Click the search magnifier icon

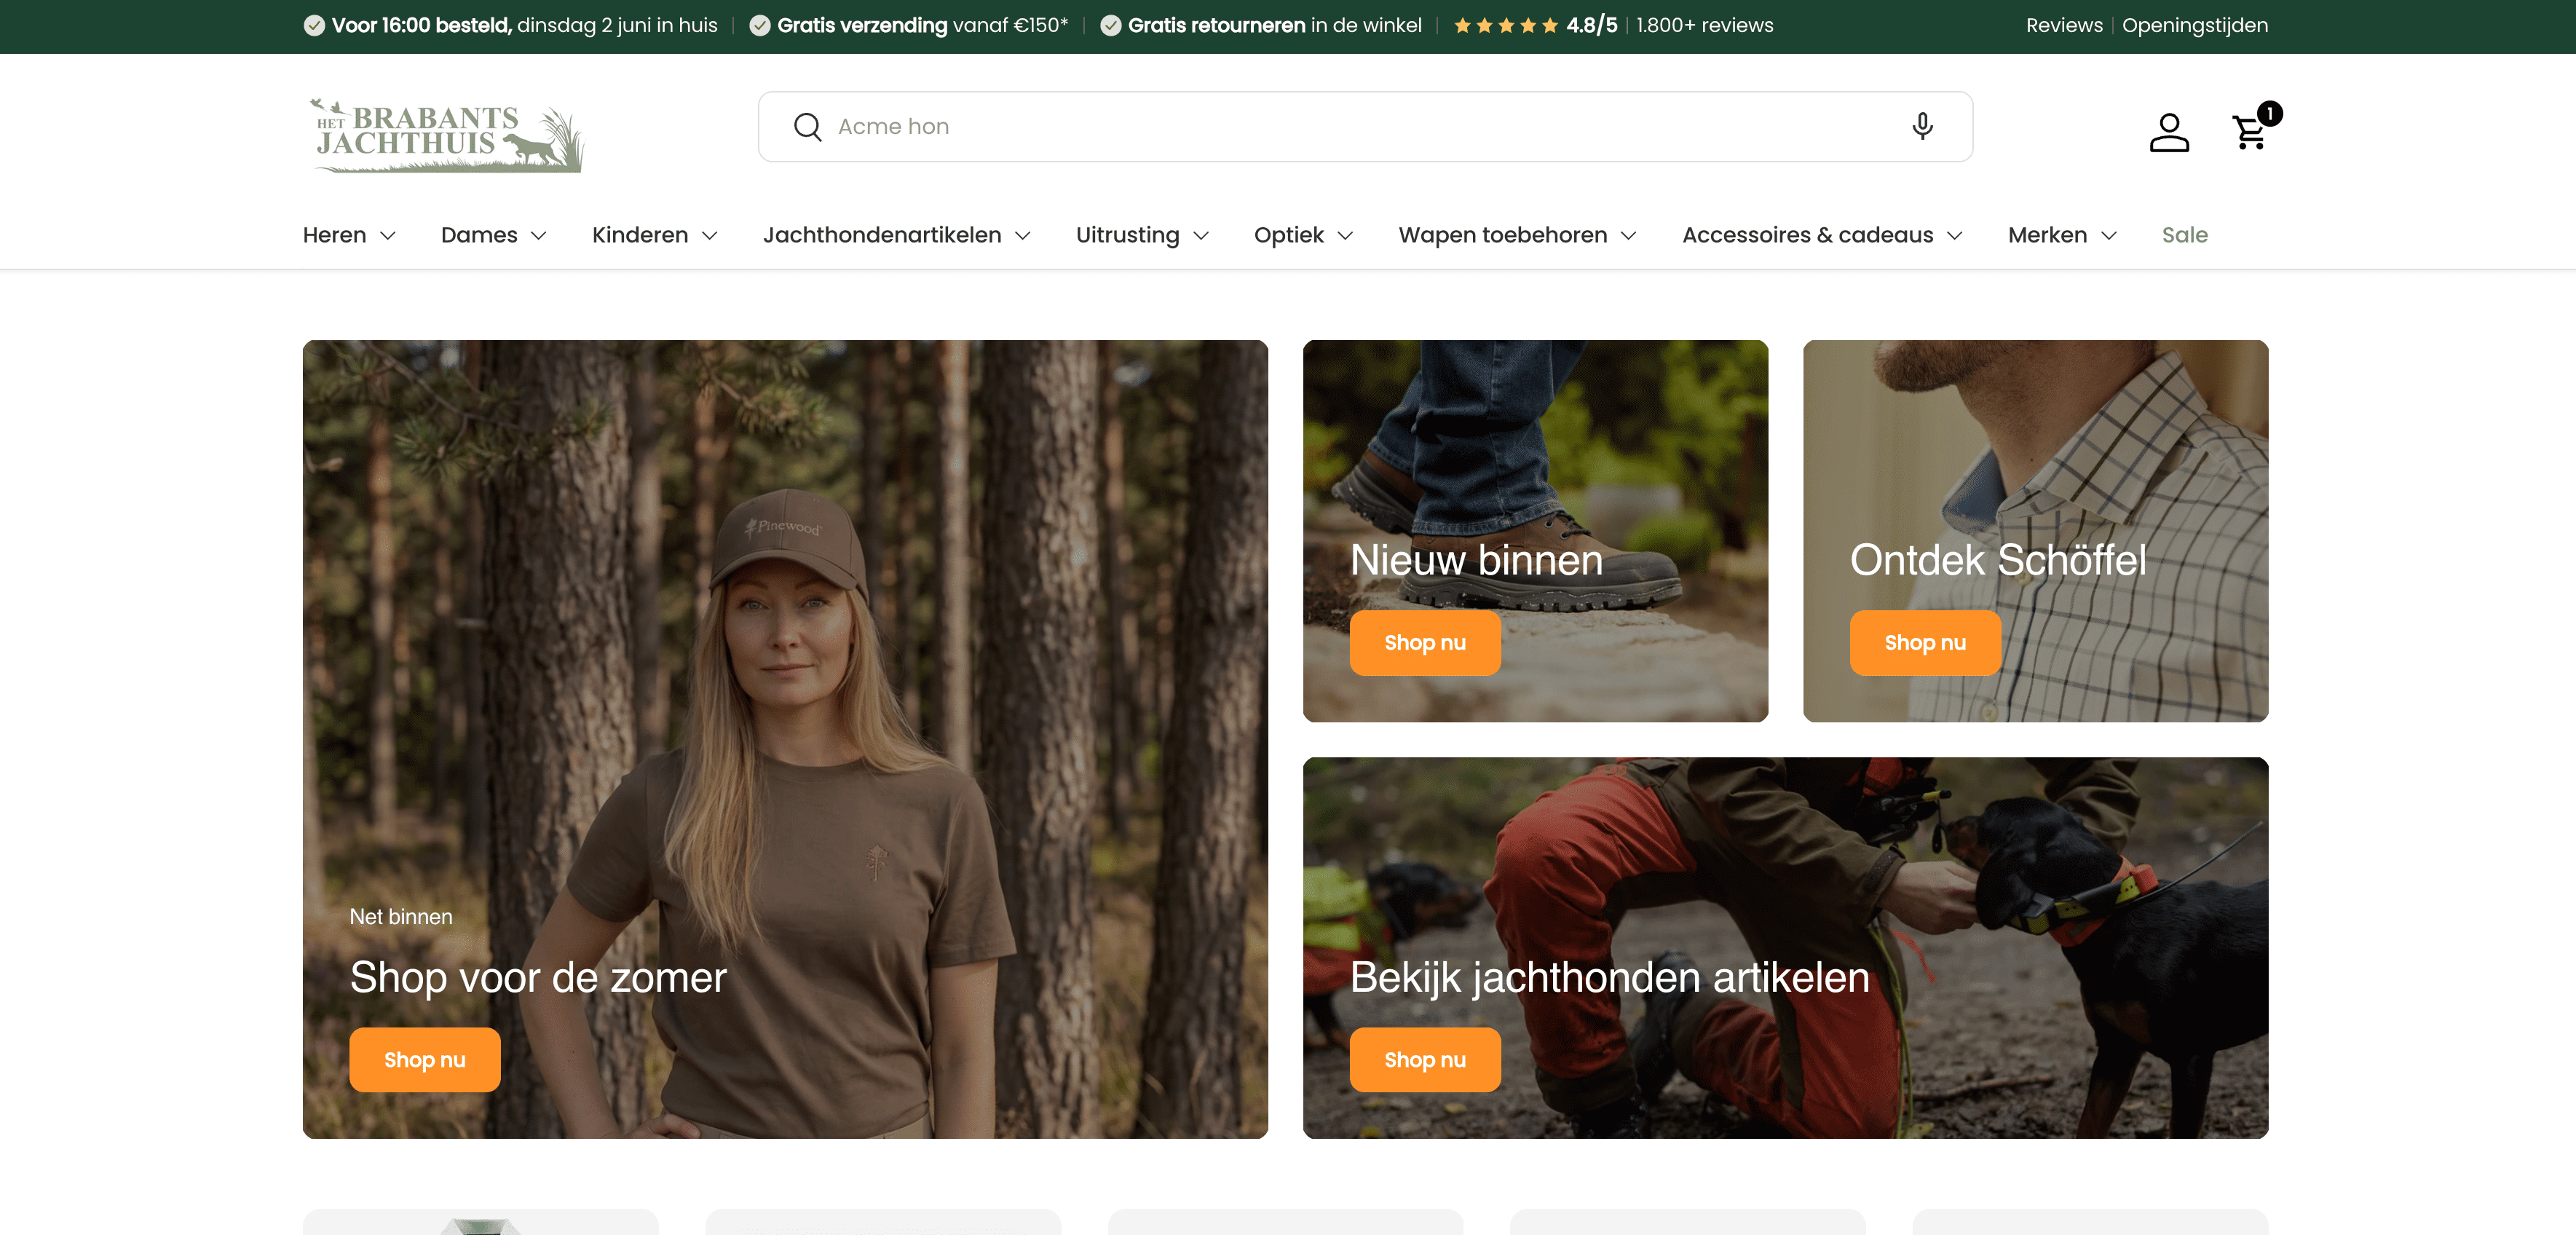807,127
